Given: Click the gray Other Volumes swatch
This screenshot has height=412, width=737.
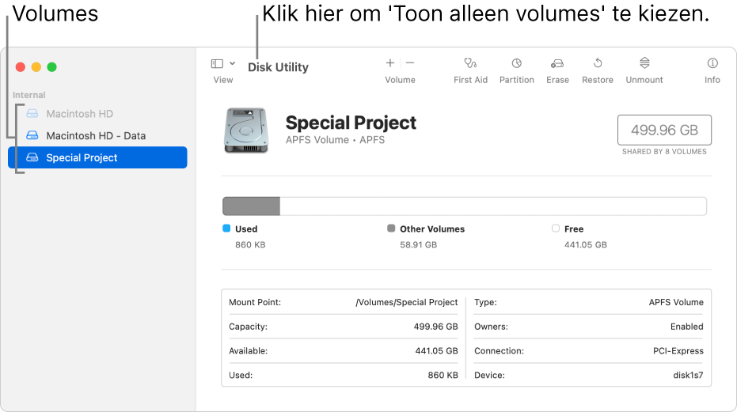Looking at the screenshot, I should click(x=391, y=229).
